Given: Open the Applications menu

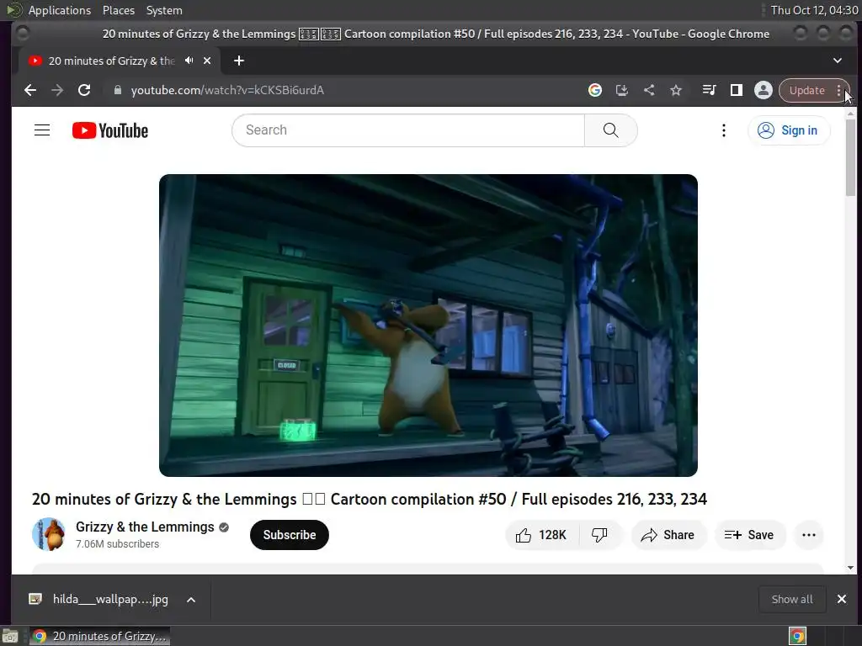Looking at the screenshot, I should 60,10.
